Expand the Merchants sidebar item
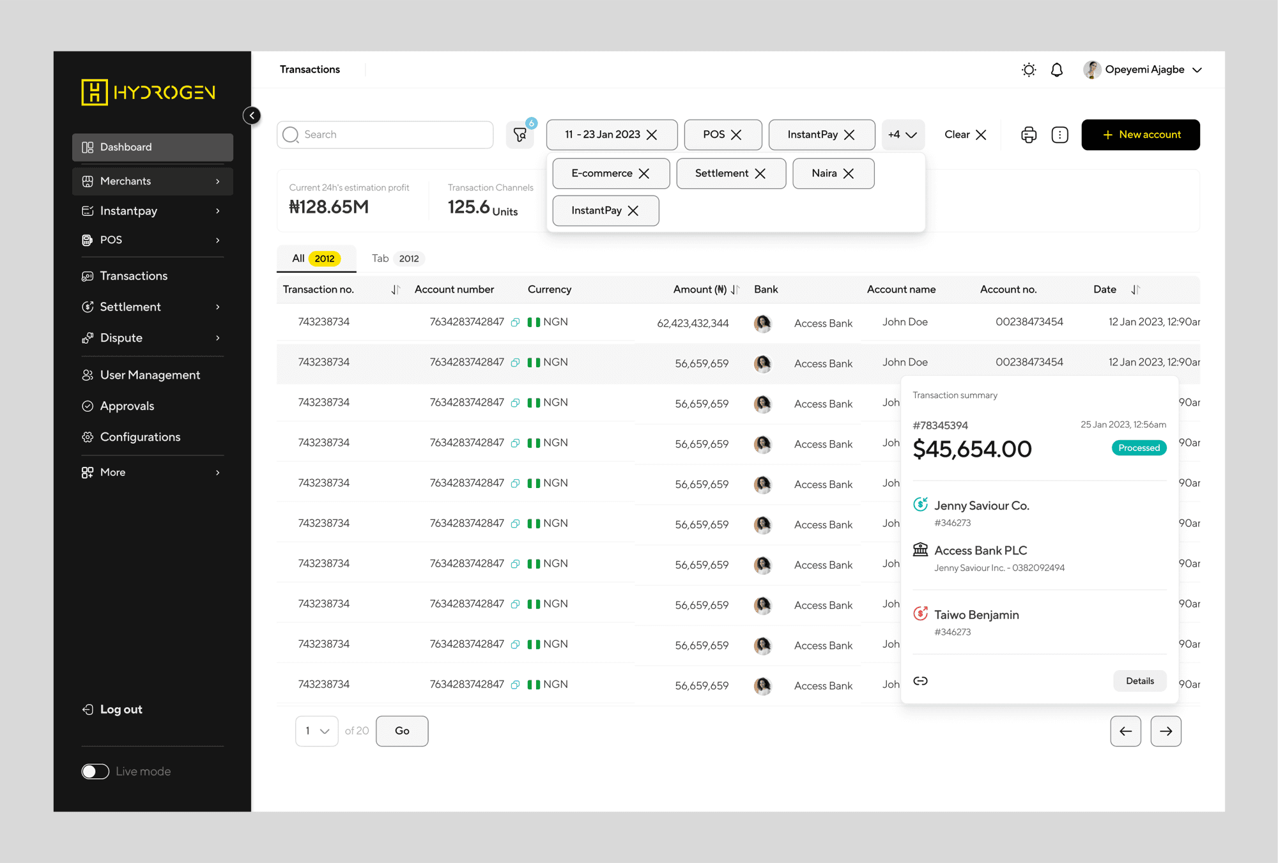1278x863 pixels. [x=153, y=181]
